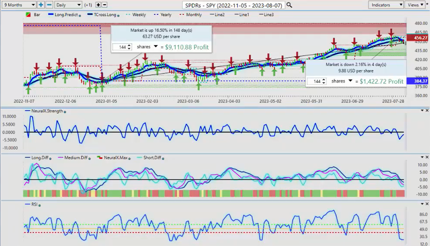Click the SPDRs - SPY symbol field

(x=233, y=5)
